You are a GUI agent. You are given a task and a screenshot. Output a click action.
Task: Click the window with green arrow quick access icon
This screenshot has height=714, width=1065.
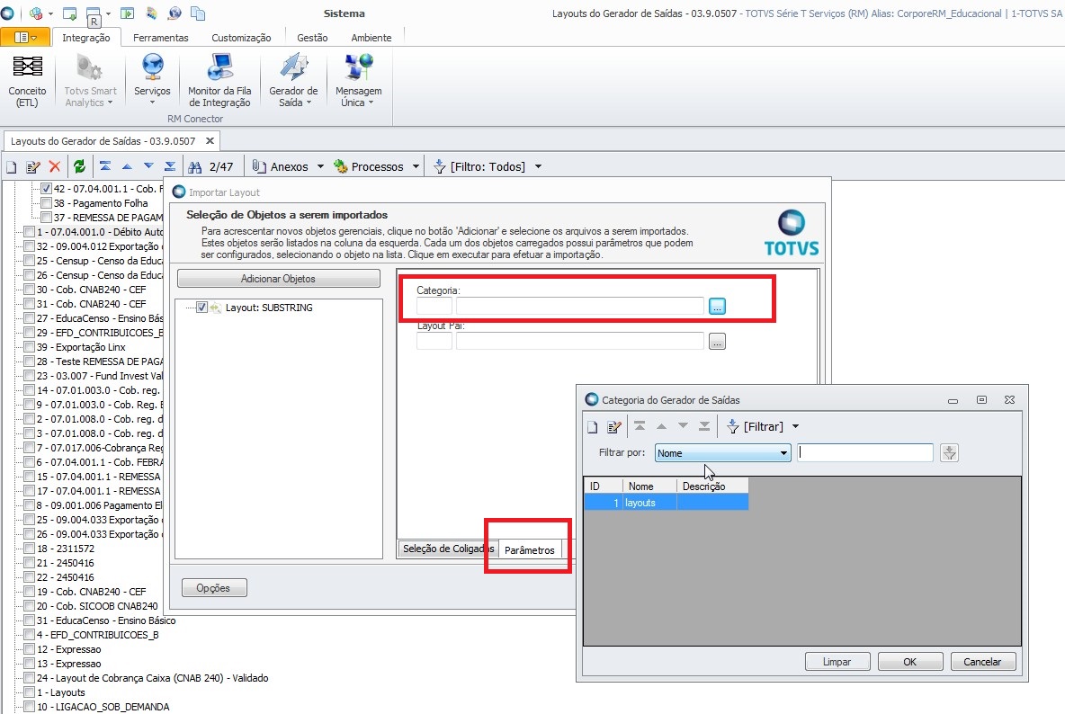[x=127, y=13]
